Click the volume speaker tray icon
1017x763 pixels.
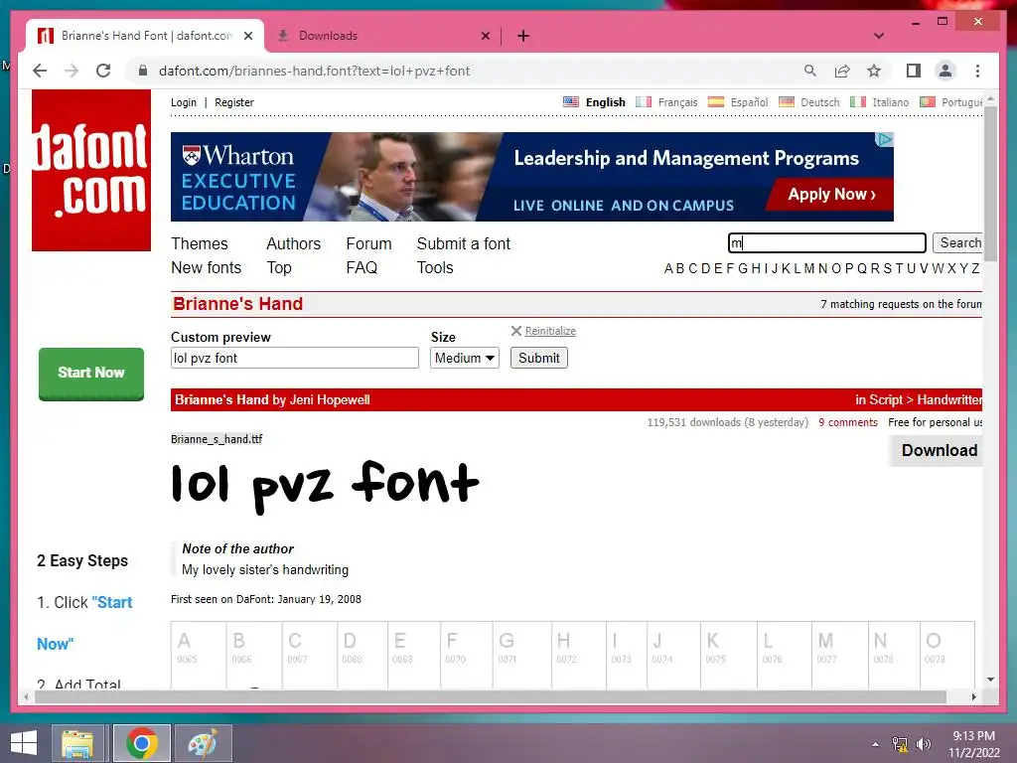tap(924, 743)
